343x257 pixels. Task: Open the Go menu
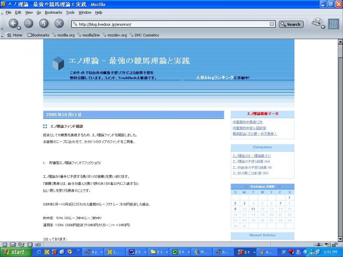click(39, 13)
